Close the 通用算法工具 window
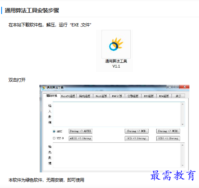 [x=185, y=87]
